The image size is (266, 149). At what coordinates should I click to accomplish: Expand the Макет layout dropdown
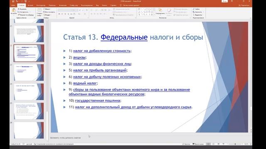click(x=47, y=9)
